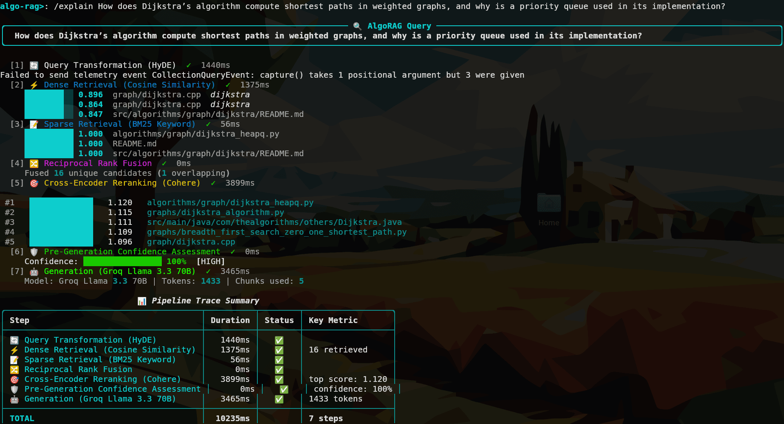The image size is (784, 424).
Task: Click the rerank score 1.120 beside rank #1
Action: click(120, 203)
